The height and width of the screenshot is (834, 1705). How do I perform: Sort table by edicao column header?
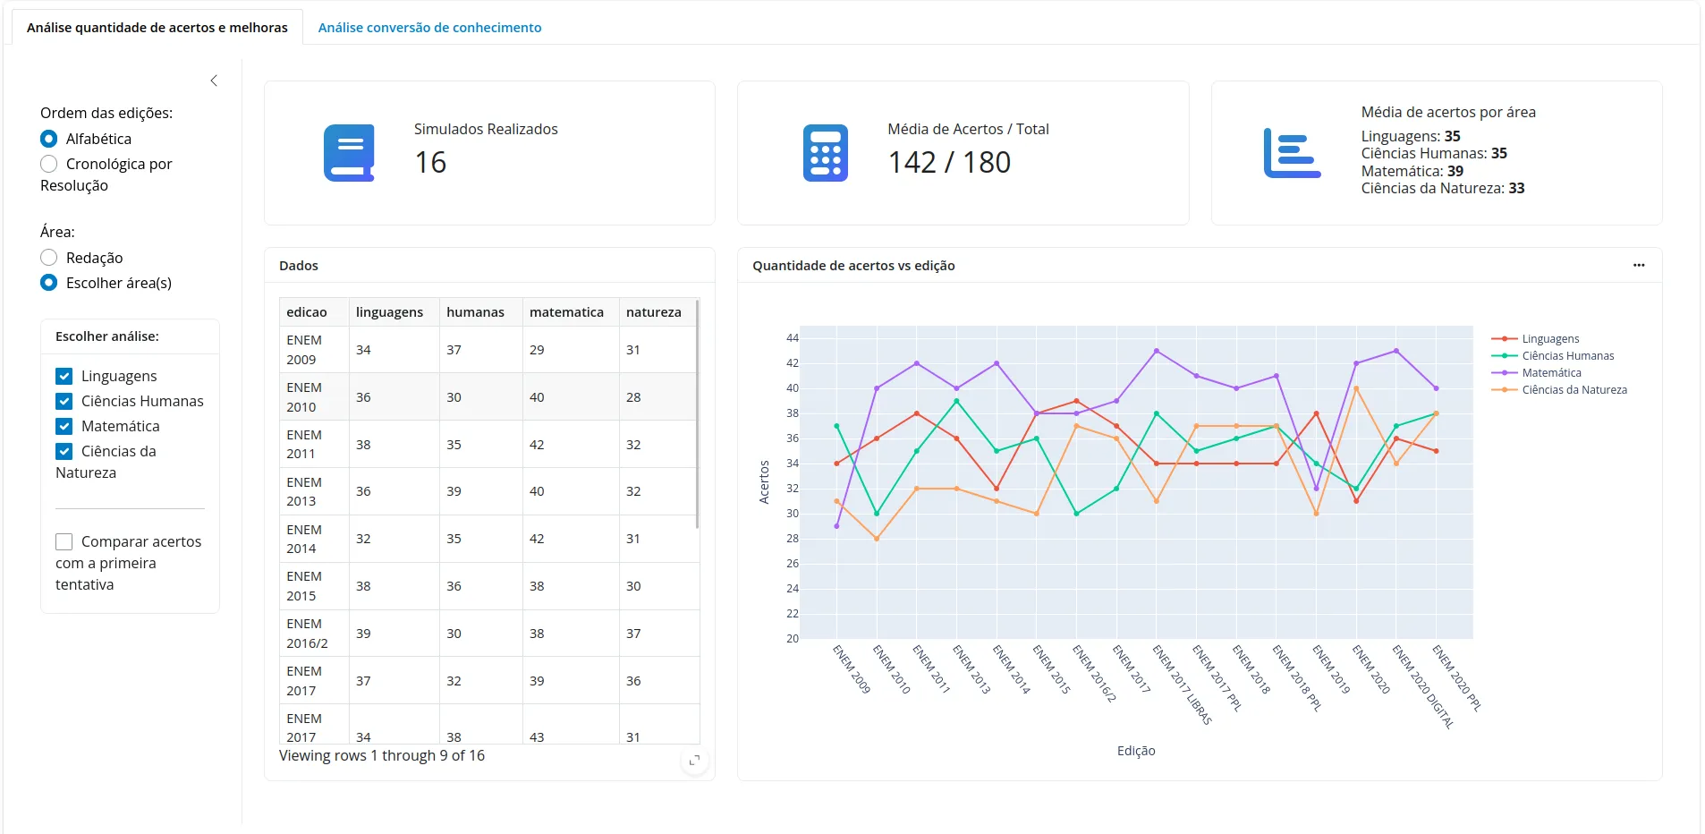[314, 312]
